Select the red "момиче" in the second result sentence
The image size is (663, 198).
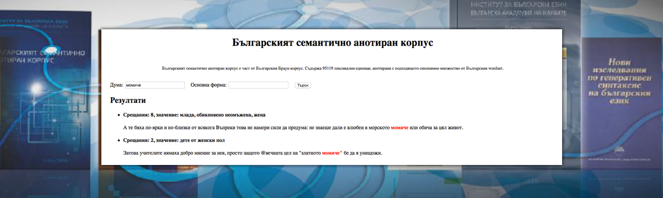pos(332,153)
